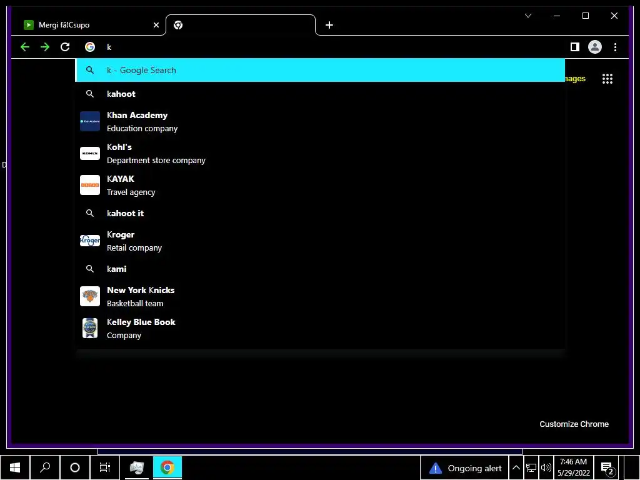Open the network tray icon
The width and height of the screenshot is (640, 480).
(x=531, y=467)
